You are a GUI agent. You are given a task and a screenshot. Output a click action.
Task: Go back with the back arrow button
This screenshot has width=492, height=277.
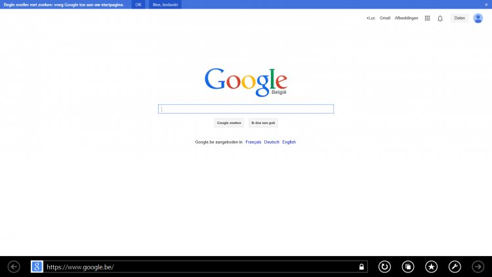[x=14, y=267]
